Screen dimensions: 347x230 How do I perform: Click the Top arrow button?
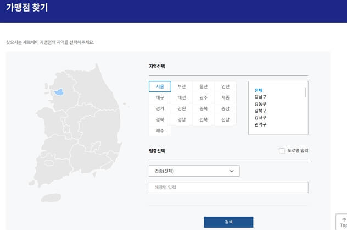click(342, 222)
